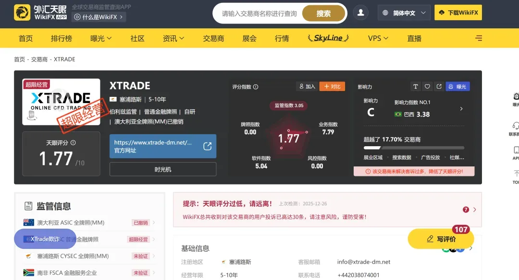This screenshot has width=519, height=280.
Task: Open 排行榜 navigation item
Action: 62,38
